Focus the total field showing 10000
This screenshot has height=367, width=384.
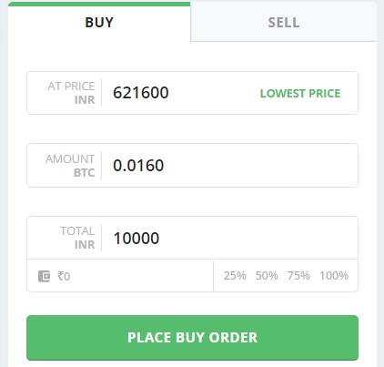click(229, 238)
